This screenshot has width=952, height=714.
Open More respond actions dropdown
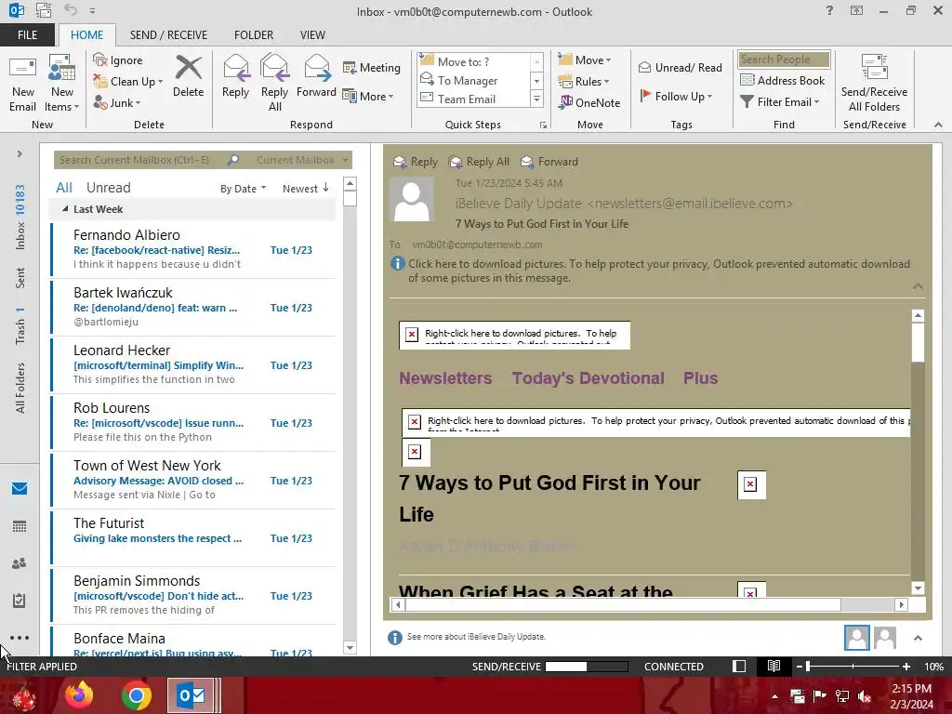pyautogui.click(x=368, y=96)
